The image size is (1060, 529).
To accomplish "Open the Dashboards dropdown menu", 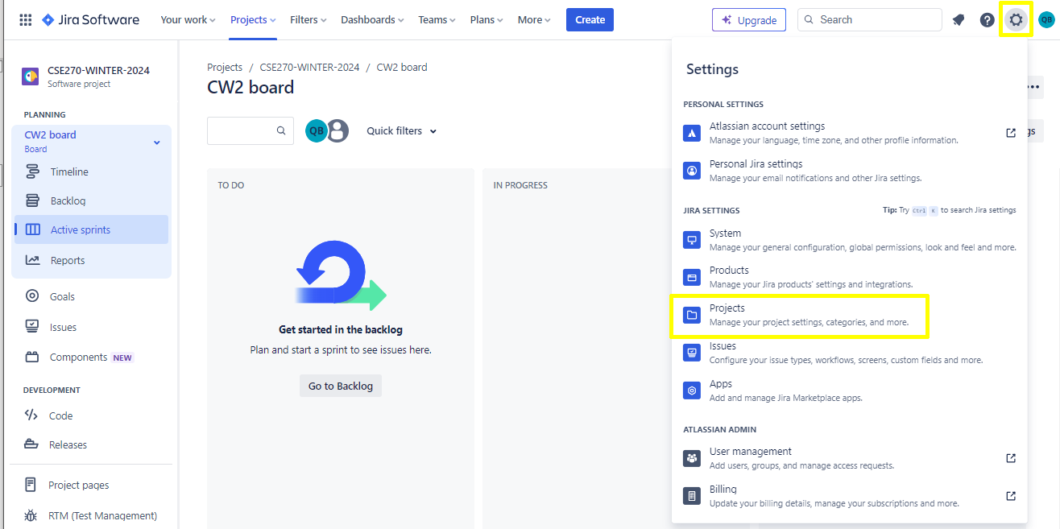I will pyautogui.click(x=372, y=20).
